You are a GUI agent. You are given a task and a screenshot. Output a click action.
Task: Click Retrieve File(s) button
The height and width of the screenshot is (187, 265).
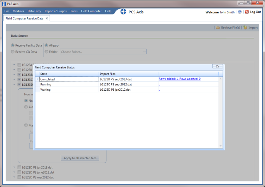(228, 28)
